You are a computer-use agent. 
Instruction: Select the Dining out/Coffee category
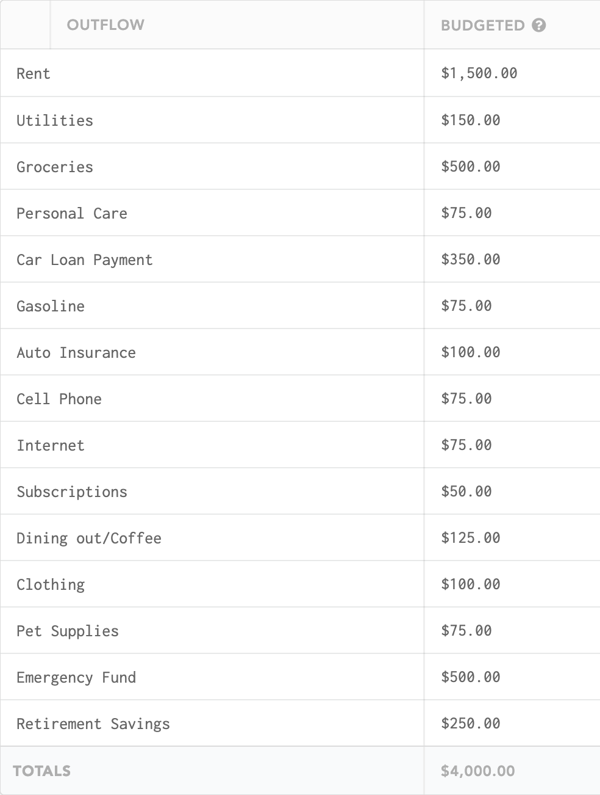[x=89, y=538]
